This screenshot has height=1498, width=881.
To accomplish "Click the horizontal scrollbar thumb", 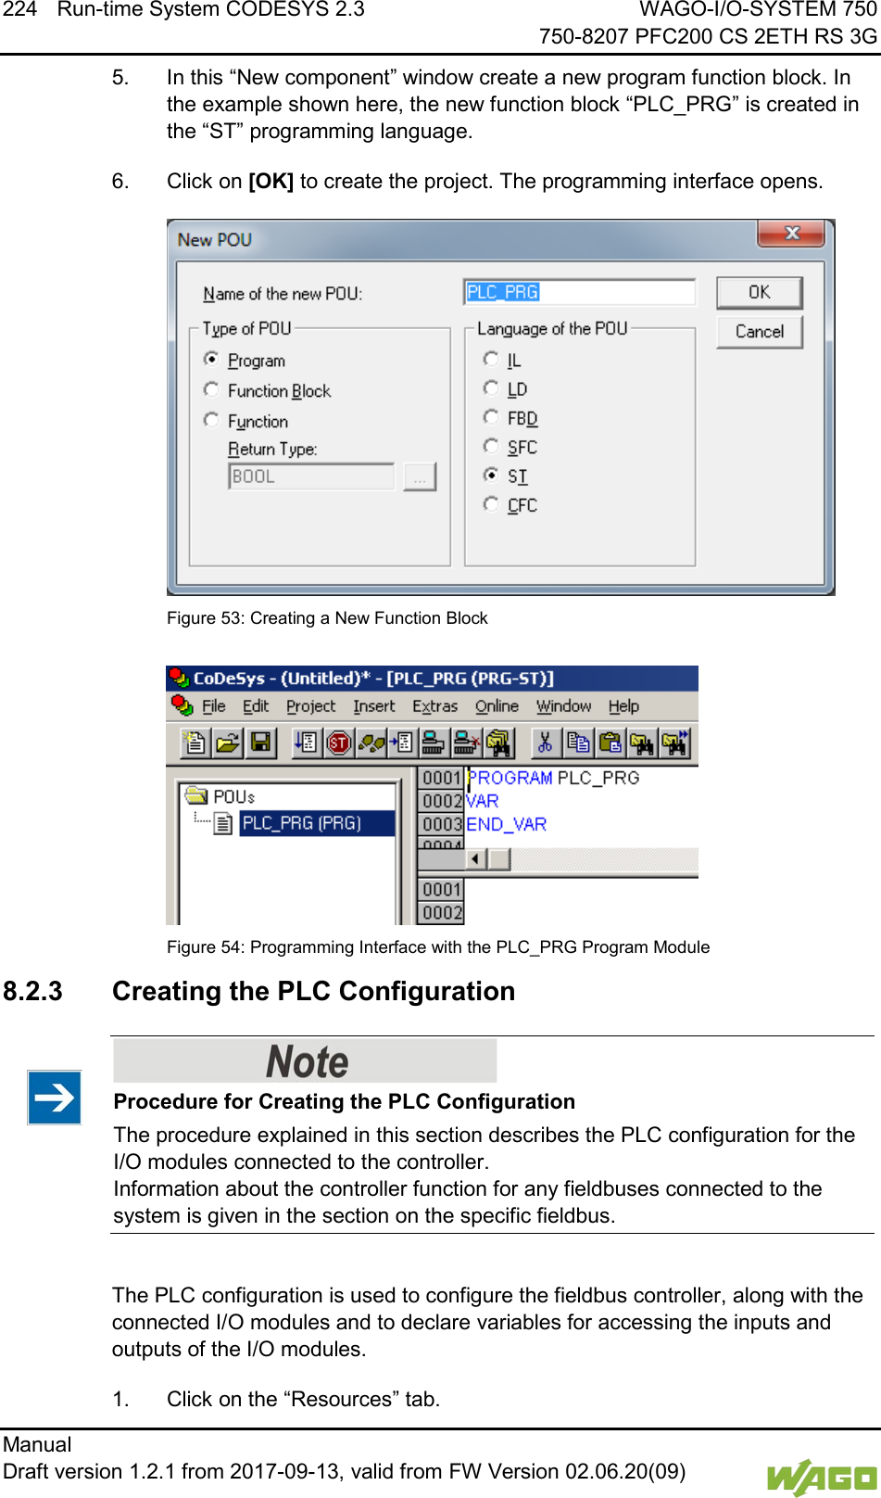I will pos(500,859).
